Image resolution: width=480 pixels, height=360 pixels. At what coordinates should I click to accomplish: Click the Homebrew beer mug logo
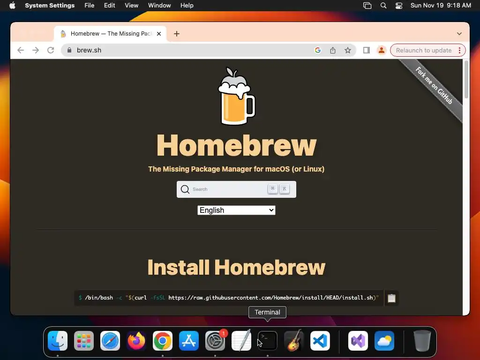(236, 96)
